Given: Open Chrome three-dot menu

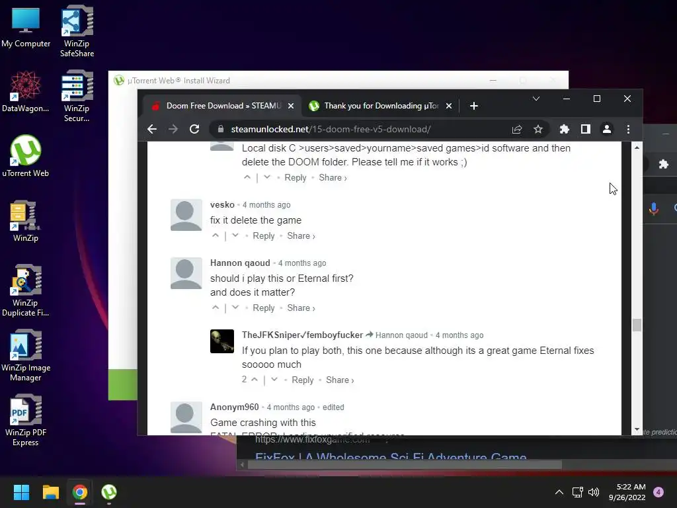Looking at the screenshot, I should pos(628,129).
